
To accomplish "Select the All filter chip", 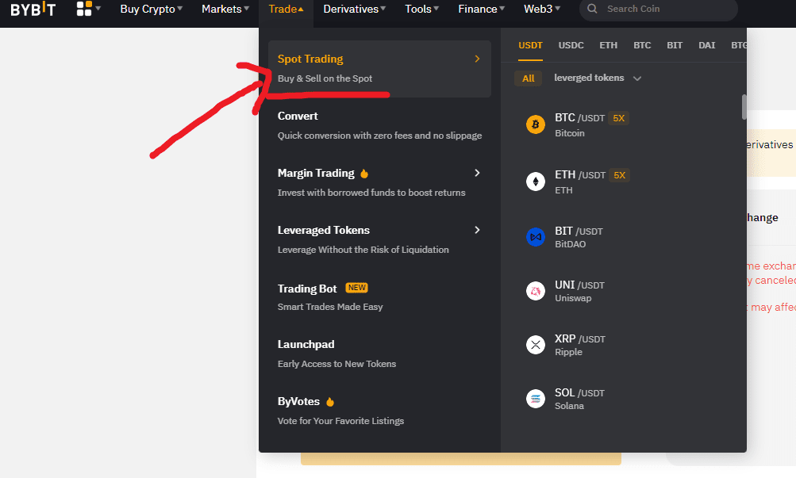I will click(529, 78).
